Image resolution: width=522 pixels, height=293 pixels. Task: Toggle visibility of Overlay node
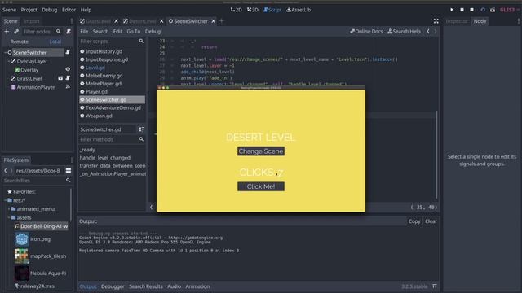[x=68, y=69]
